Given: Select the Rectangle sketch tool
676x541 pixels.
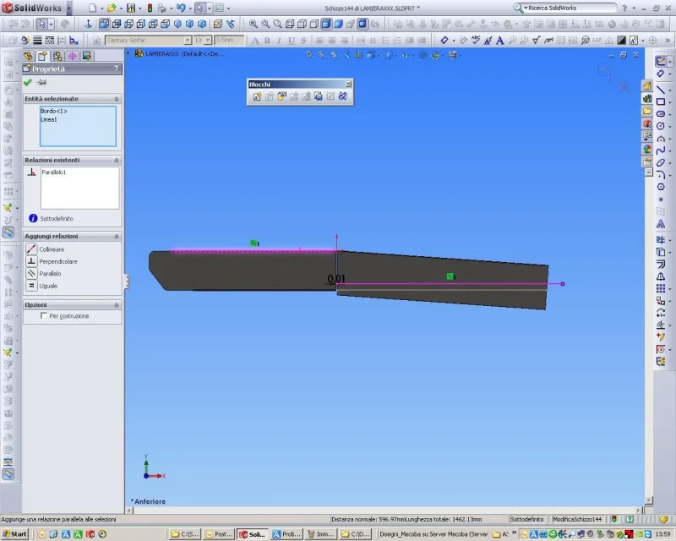Looking at the screenshot, I should point(661,101).
